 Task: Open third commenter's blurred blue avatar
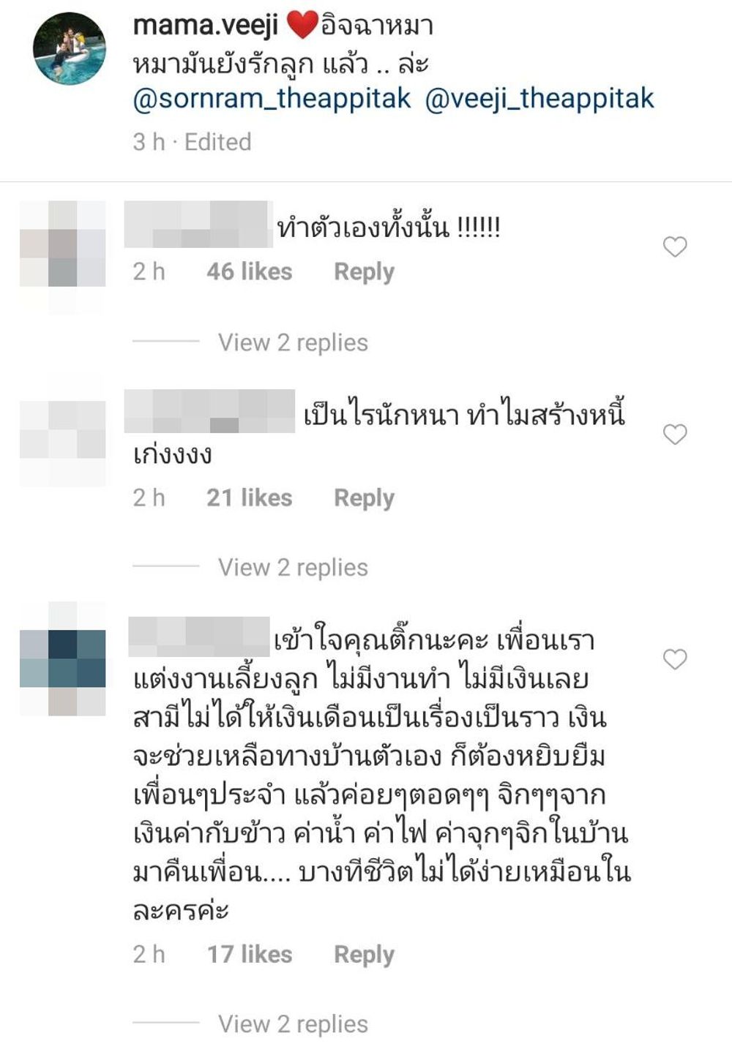[63, 658]
